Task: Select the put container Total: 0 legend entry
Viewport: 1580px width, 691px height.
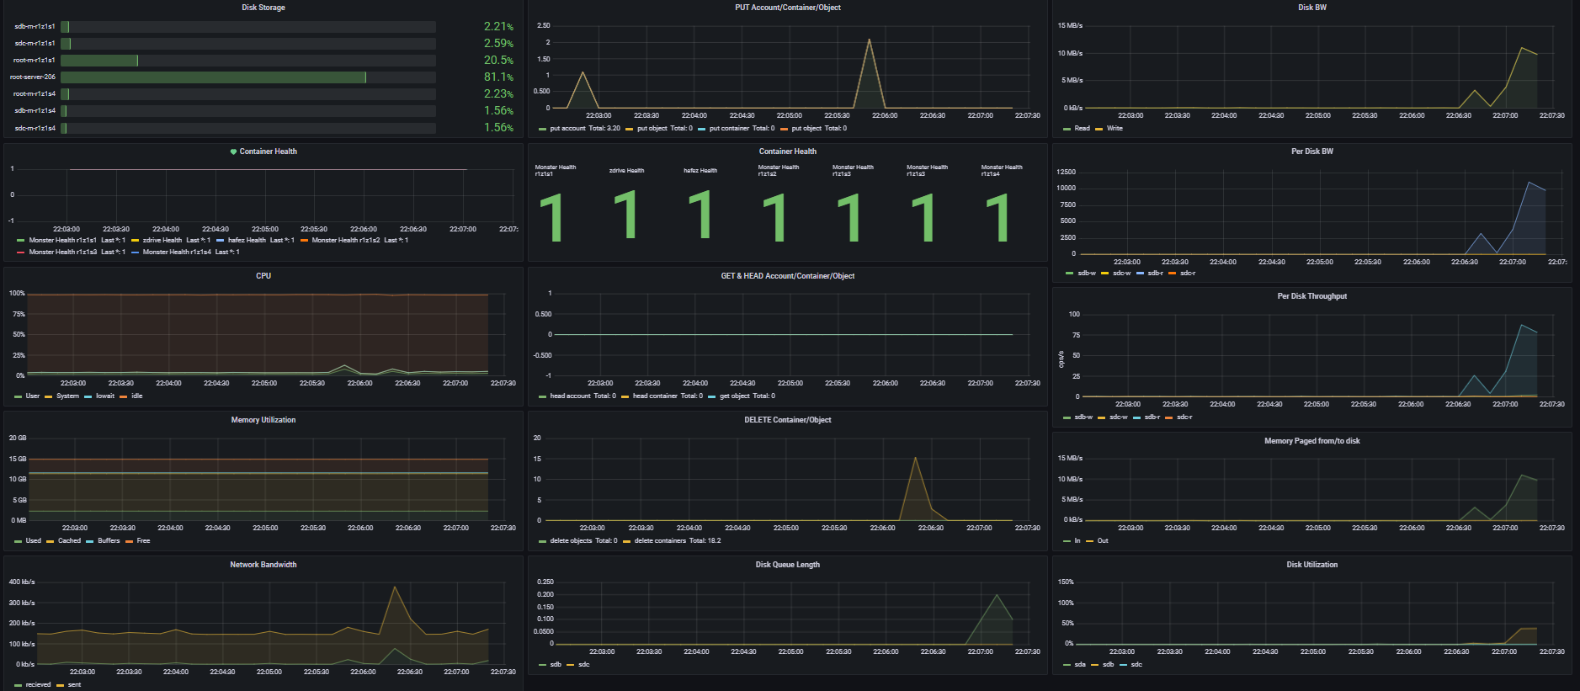Action: click(x=742, y=129)
